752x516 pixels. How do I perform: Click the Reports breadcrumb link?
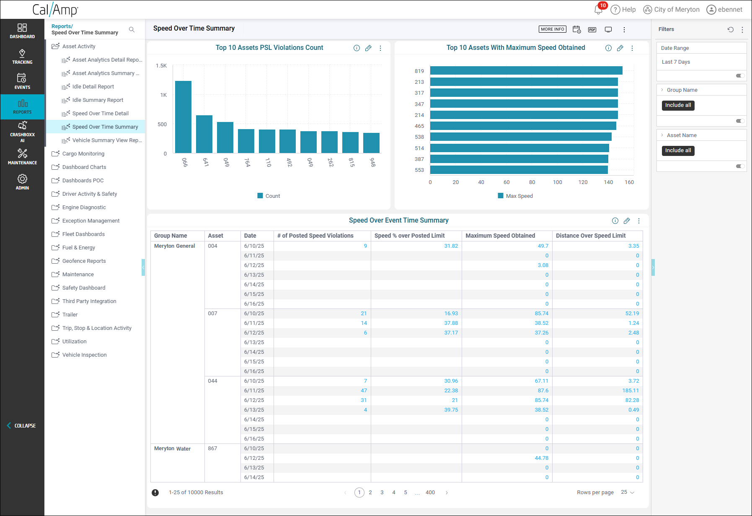[x=62, y=26]
